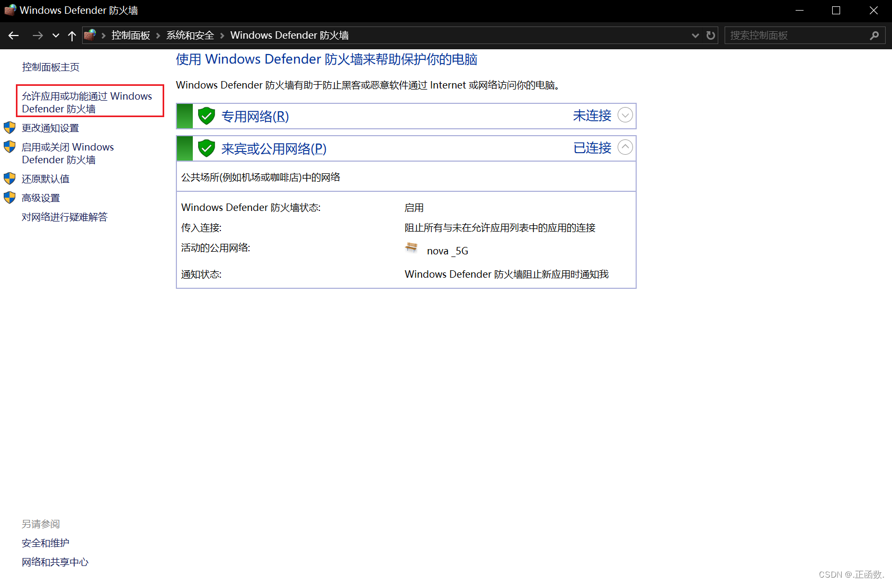The image size is (892, 584).
Task: Click title bar firewall app icon
Action: tap(10, 10)
